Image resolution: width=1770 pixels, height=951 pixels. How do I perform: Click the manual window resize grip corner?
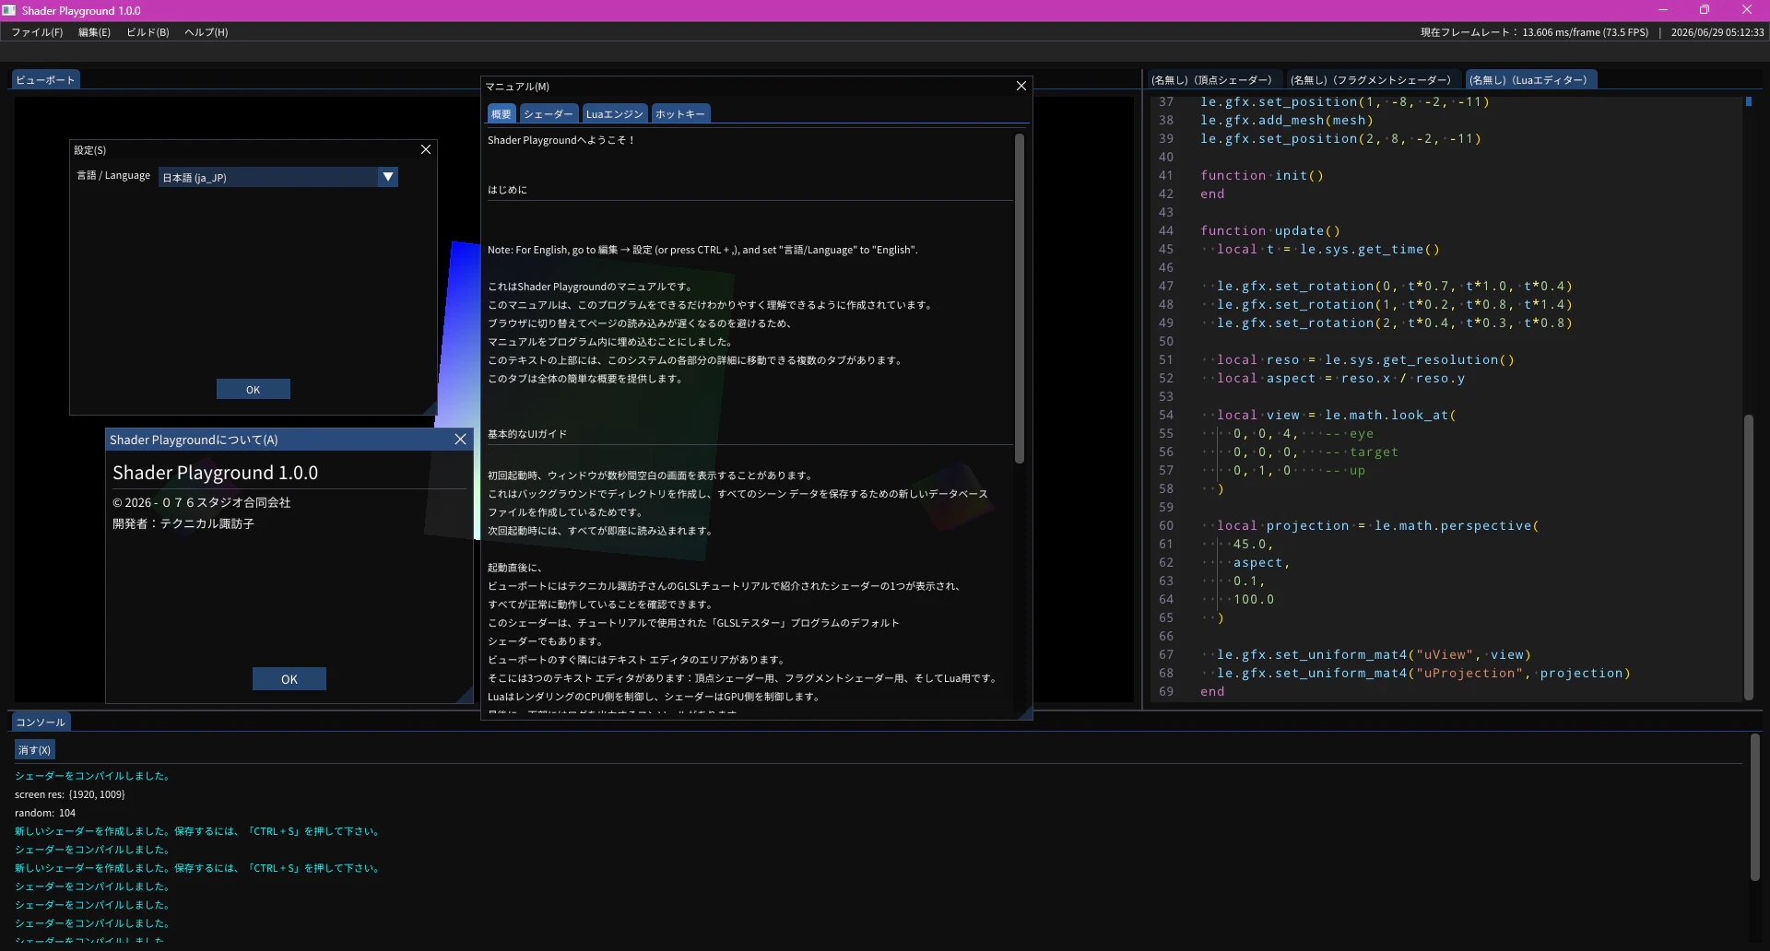point(1025,713)
